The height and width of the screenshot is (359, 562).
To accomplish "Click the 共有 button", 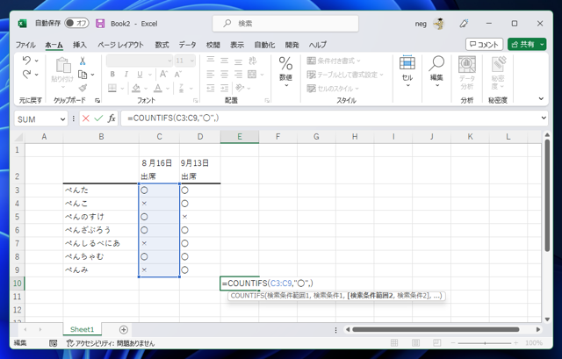I will coord(523,45).
